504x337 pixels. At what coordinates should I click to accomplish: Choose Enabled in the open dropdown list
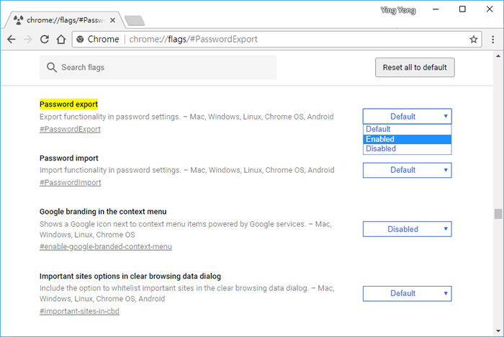point(408,139)
